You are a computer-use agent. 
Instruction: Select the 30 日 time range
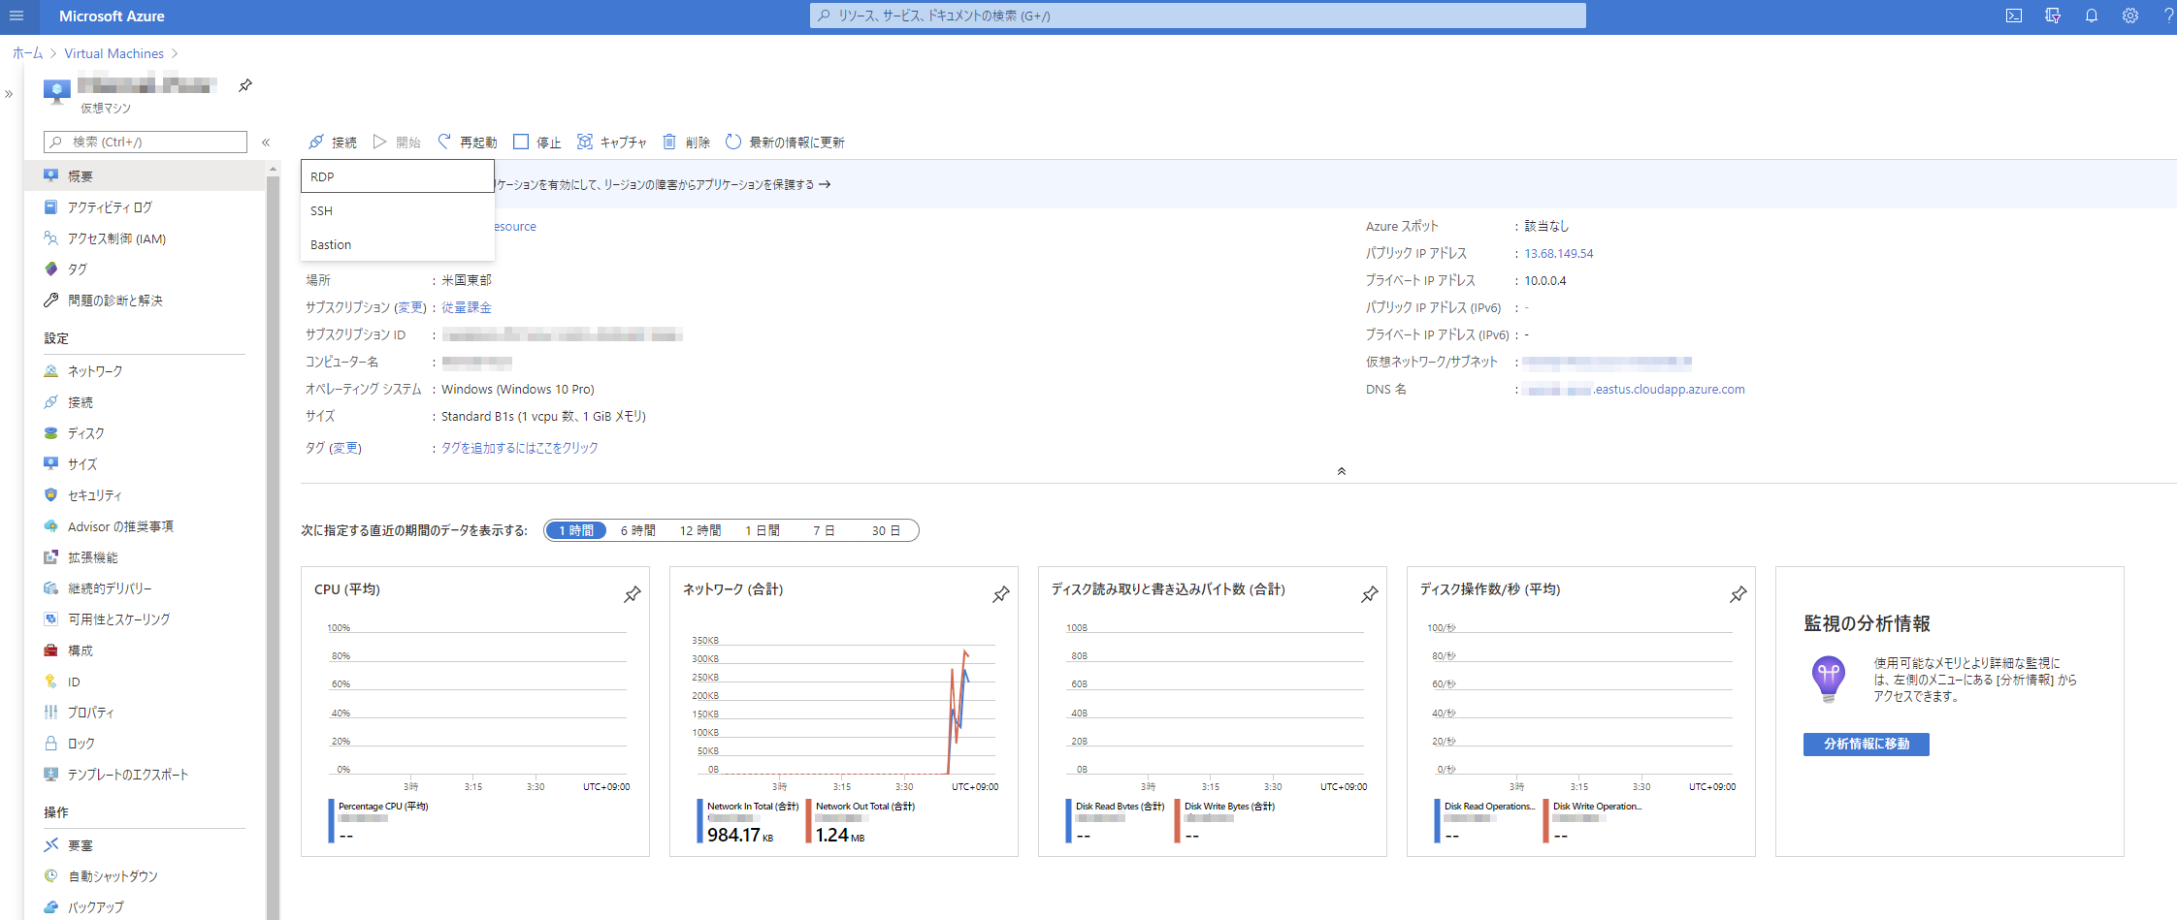pos(886,530)
